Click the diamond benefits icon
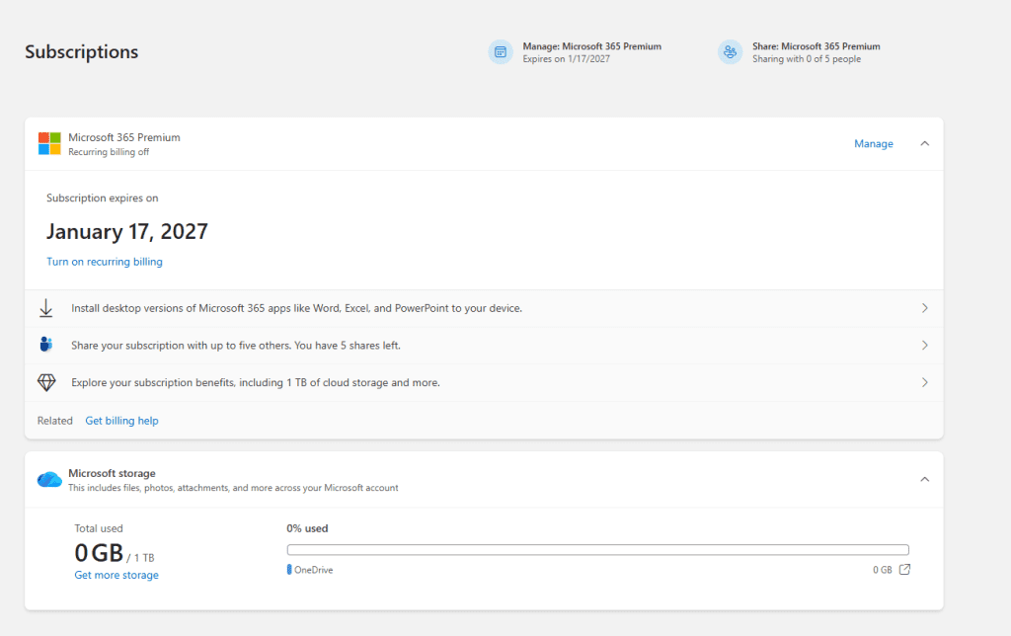1011x636 pixels. click(x=46, y=382)
